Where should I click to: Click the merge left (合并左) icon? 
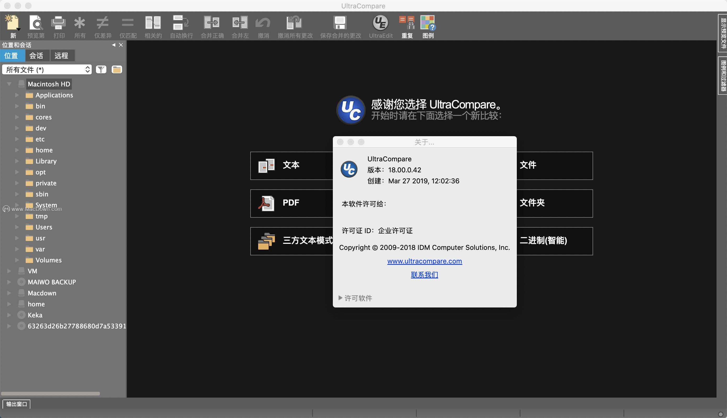click(x=240, y=23)
